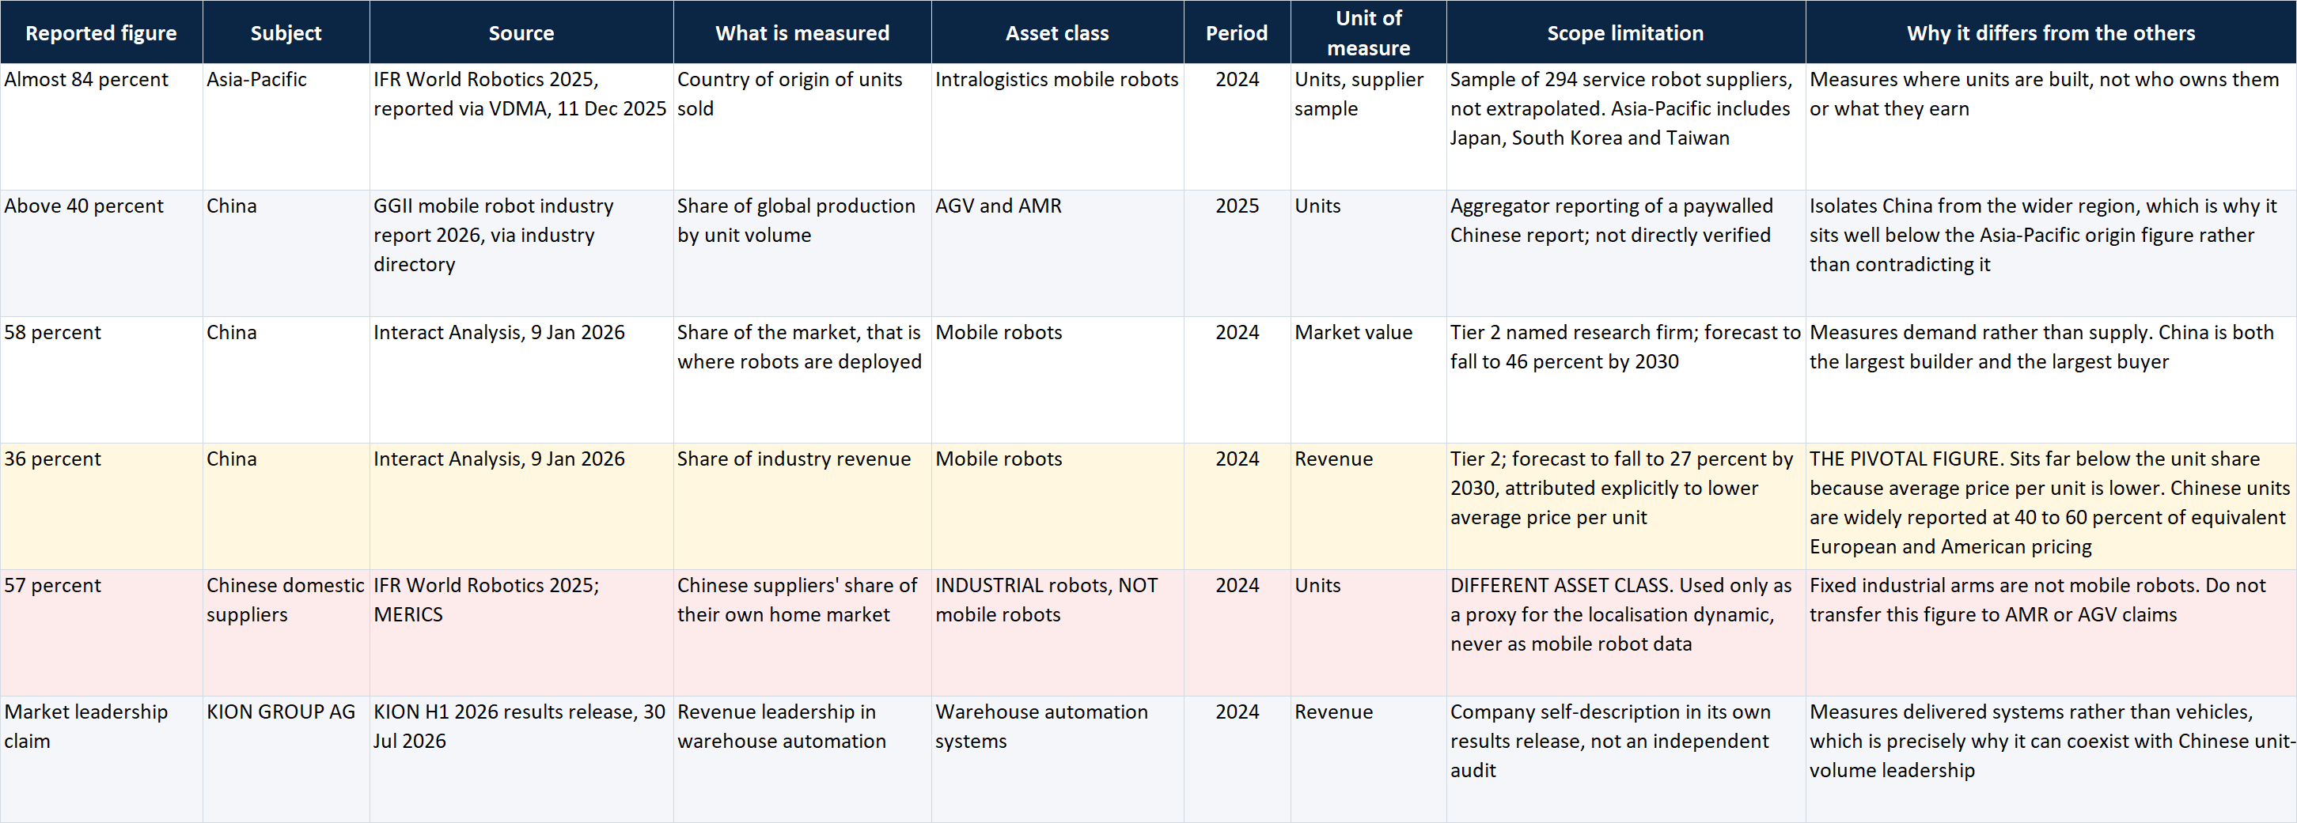Screen dimensions: 2297x823
Task: Select the 'Share of industry revenue' cell
Action: [802, 506]
